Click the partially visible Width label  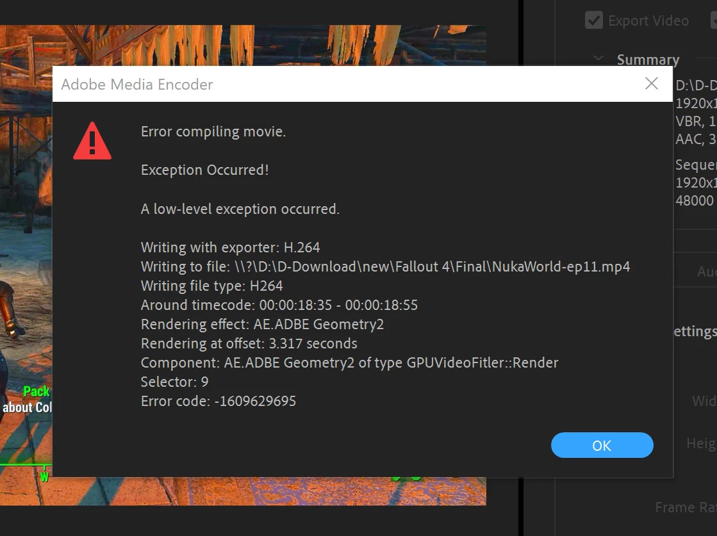pyautogui.click(x=704, y=401)
